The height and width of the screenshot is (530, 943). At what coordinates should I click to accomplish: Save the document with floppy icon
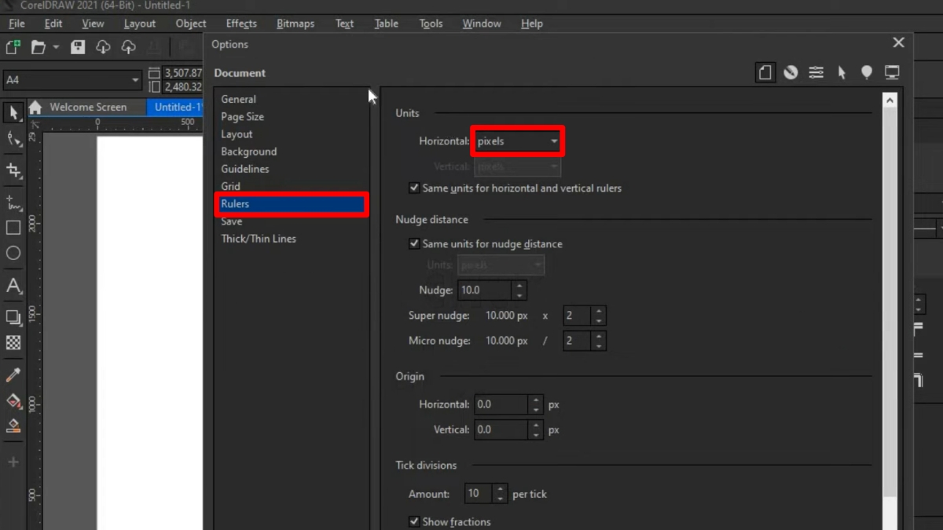pyautogui.click(x=78, y=47)
